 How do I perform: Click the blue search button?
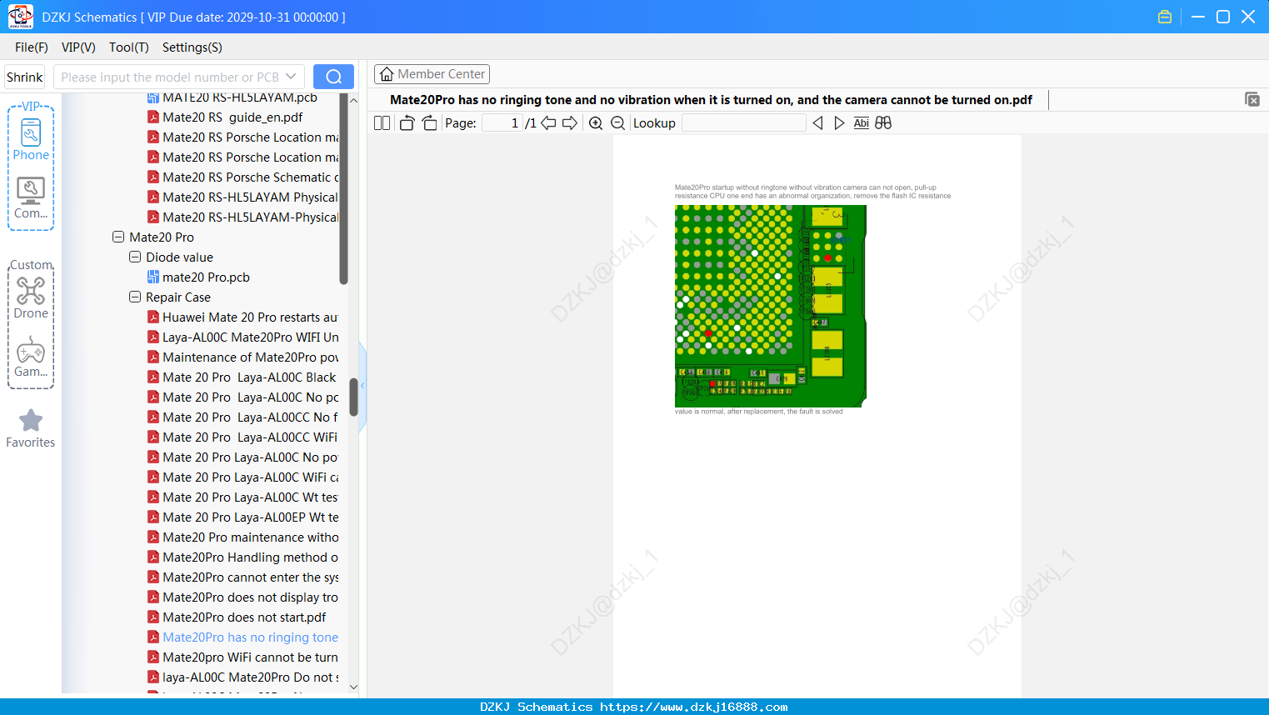coord(333,77)
